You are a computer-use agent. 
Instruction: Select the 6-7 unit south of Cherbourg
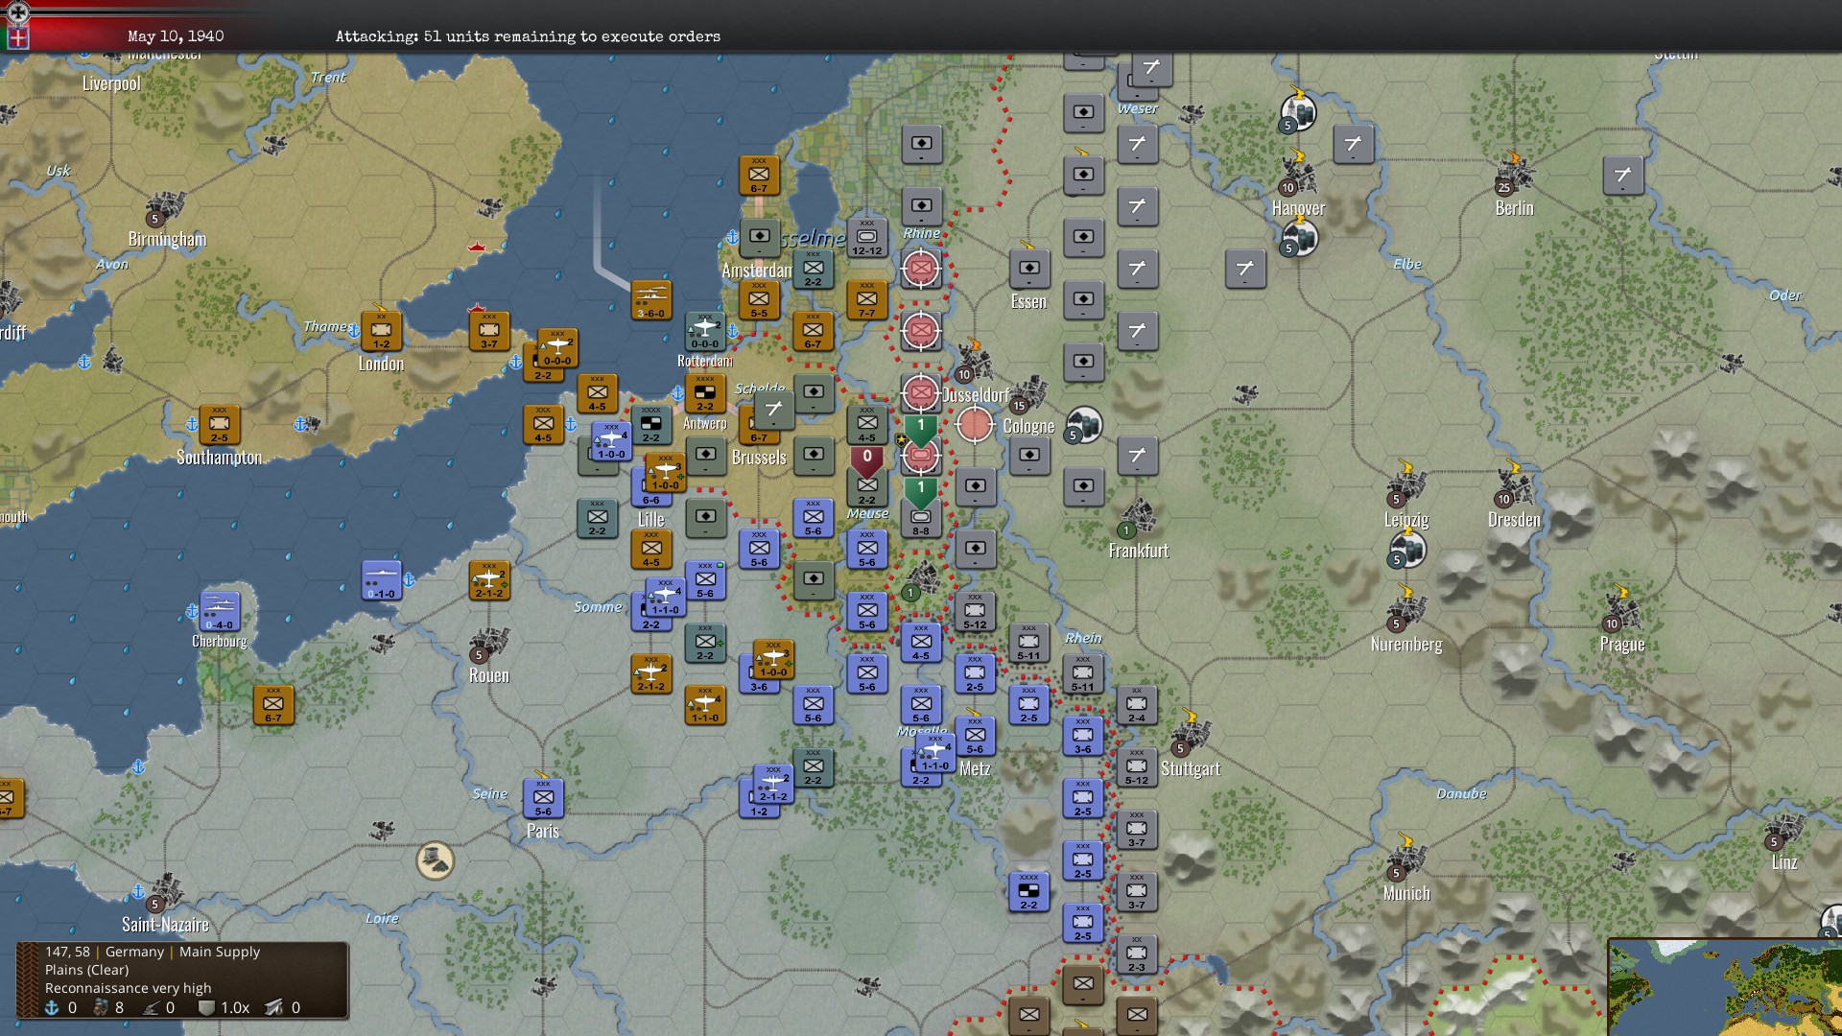[273, 705]
